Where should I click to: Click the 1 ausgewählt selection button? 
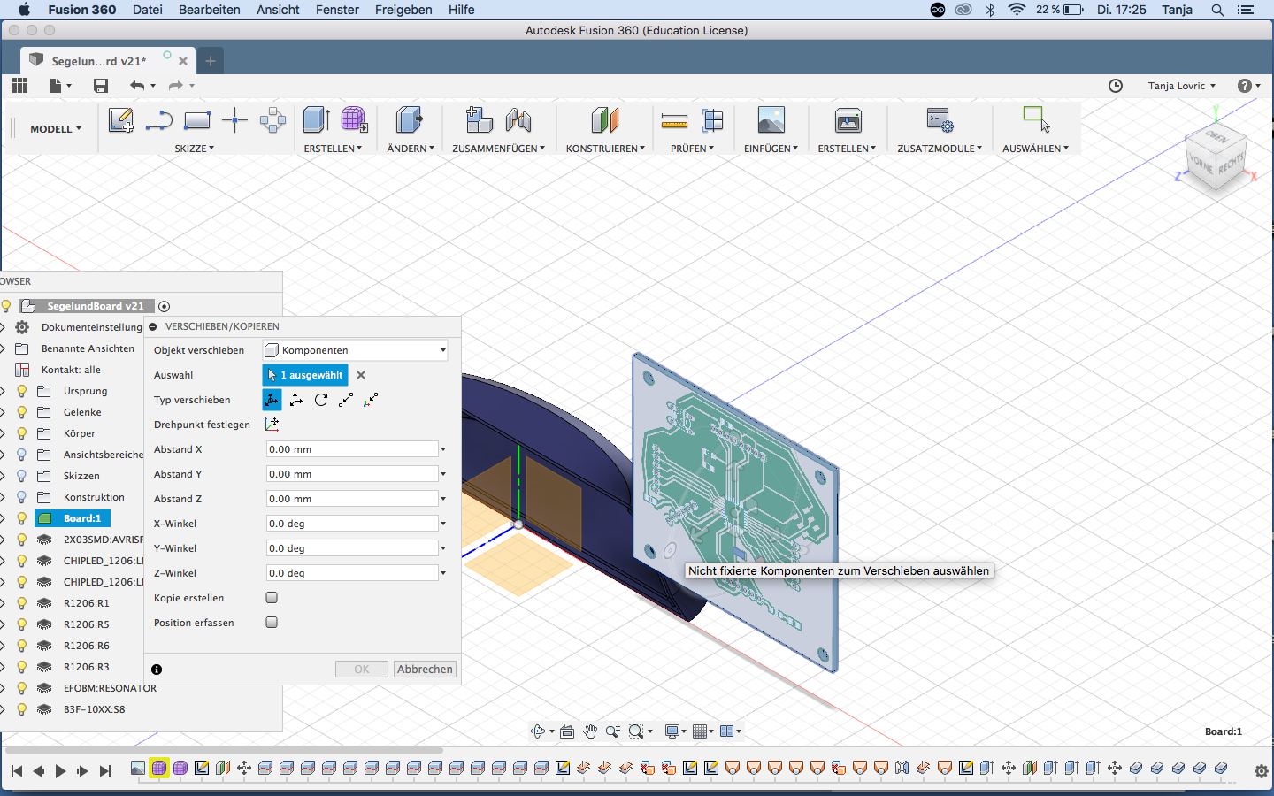(305, 375)
